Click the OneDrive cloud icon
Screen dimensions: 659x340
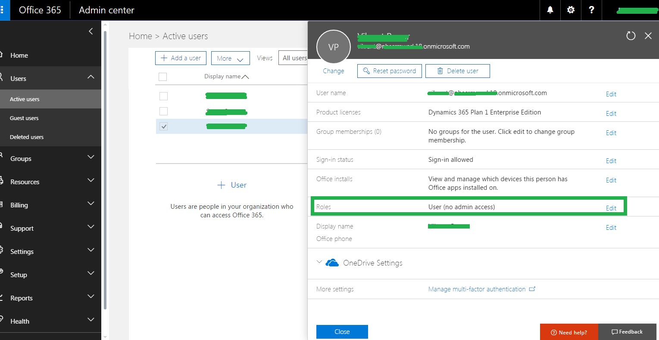click(x=332, y=263)
